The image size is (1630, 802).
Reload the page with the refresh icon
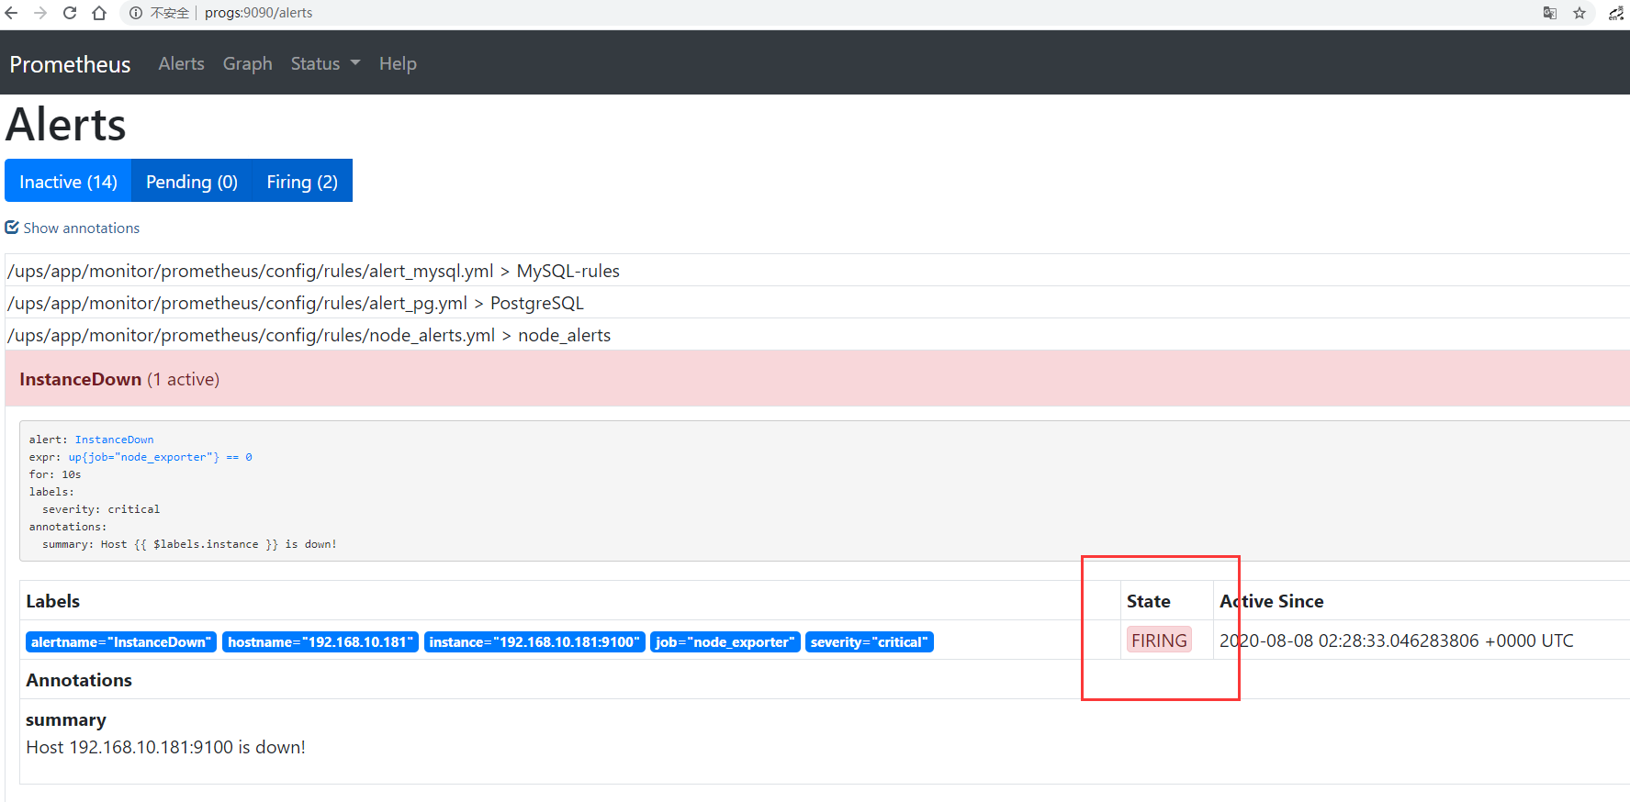70,13
